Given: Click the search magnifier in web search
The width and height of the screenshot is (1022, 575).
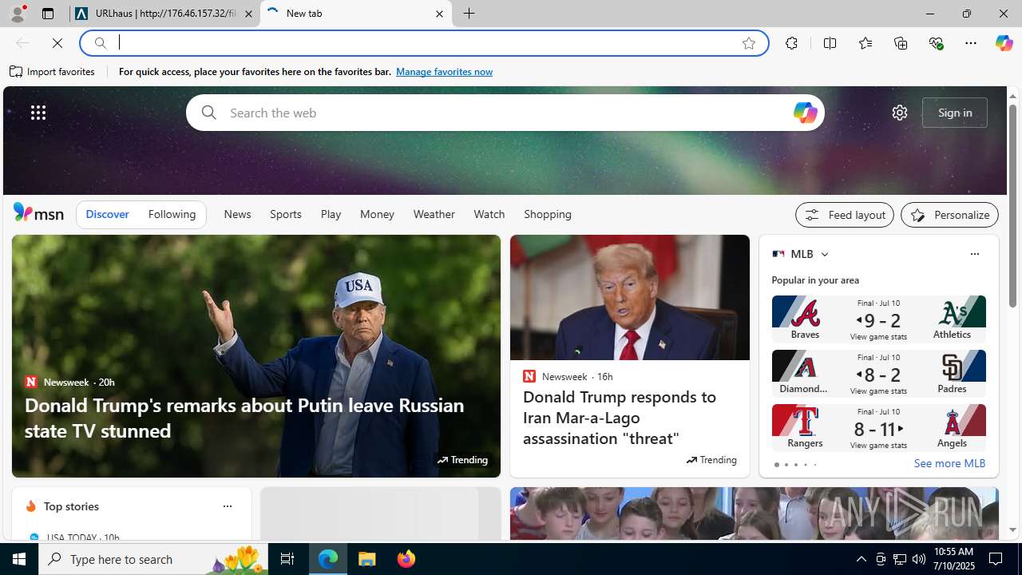Looking at the screenshot, I should tap(208, 113).
